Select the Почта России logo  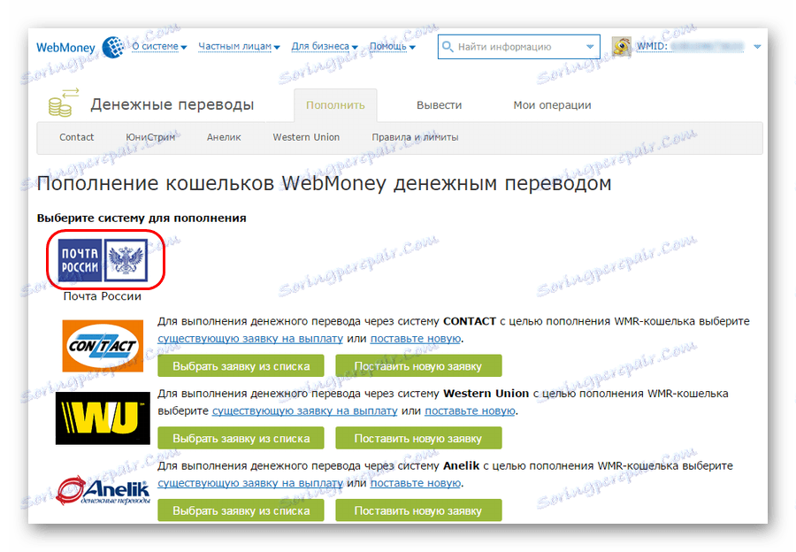point(103,260)
